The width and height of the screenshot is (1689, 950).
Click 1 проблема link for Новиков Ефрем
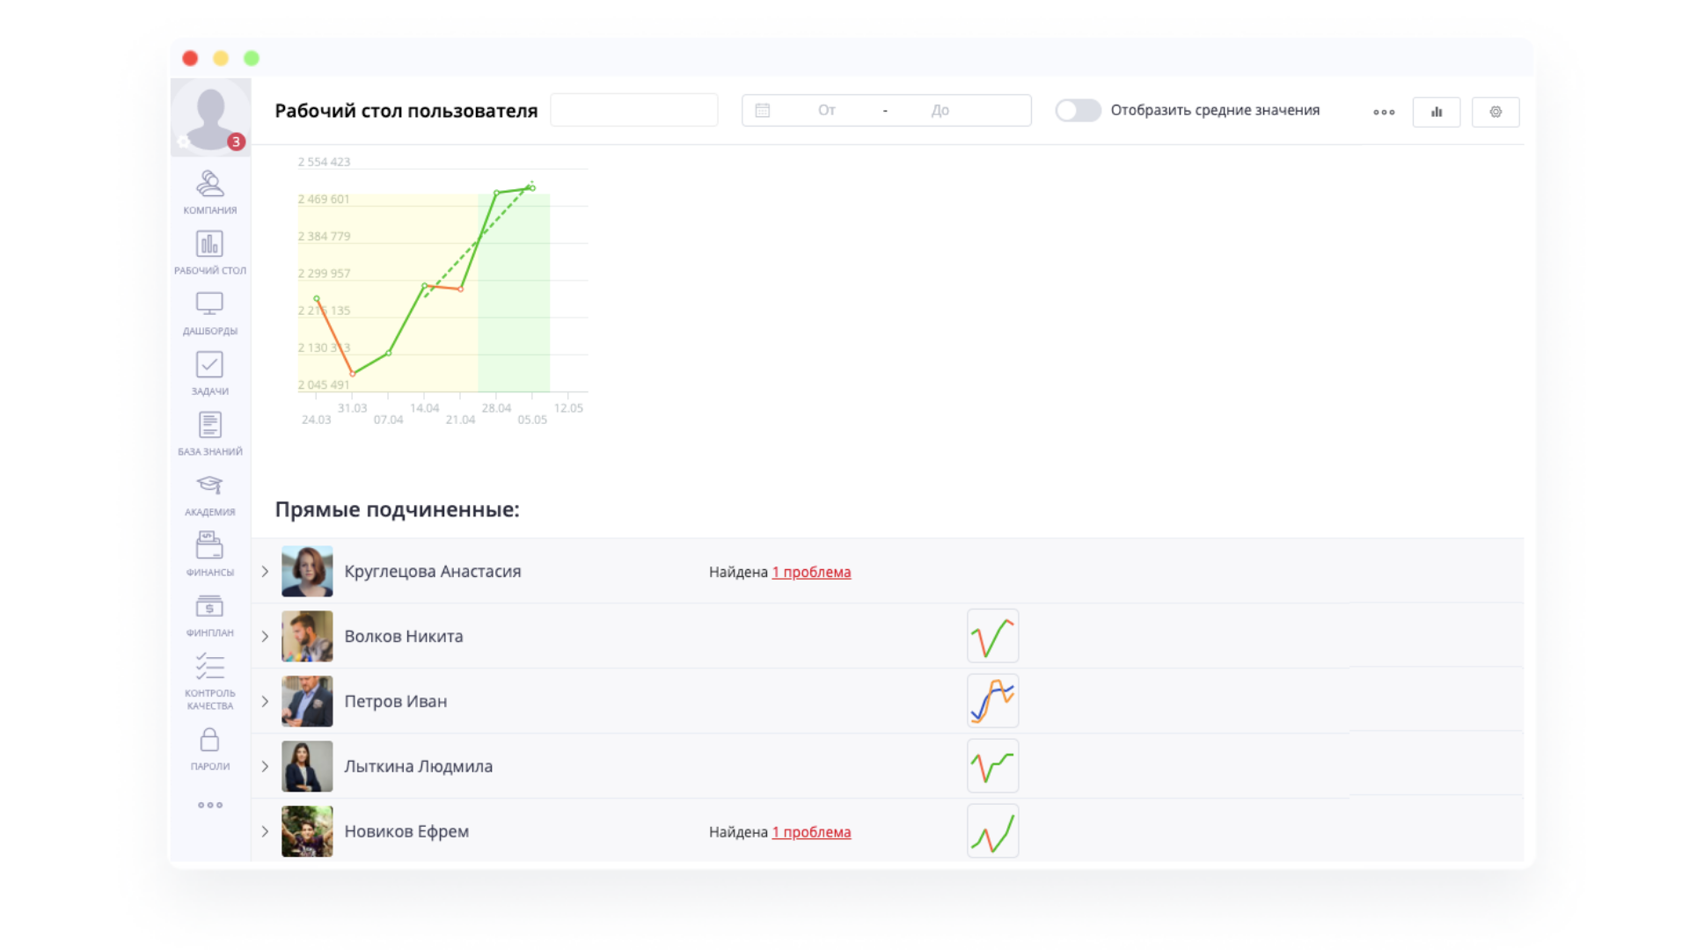pos(811,832)
